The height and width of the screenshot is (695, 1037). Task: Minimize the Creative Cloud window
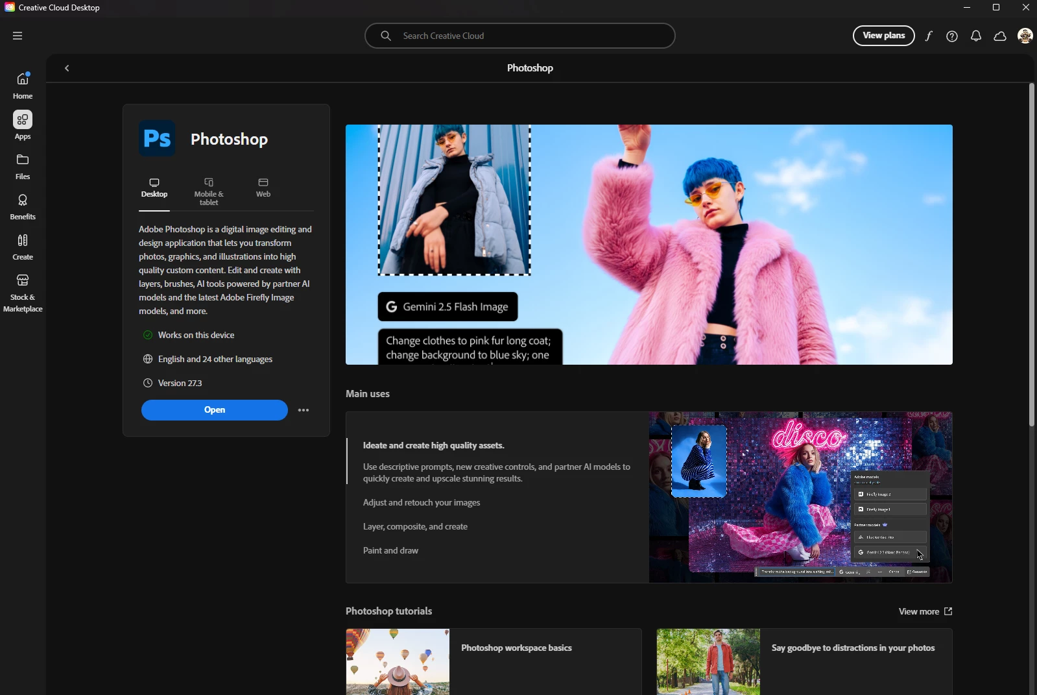click(967, 8)
